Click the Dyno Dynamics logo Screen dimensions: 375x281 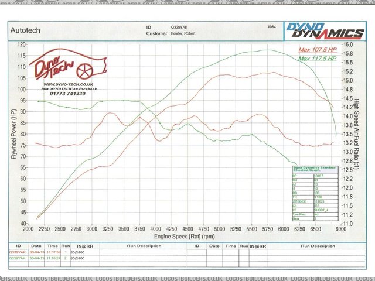[x=323, y=30]
